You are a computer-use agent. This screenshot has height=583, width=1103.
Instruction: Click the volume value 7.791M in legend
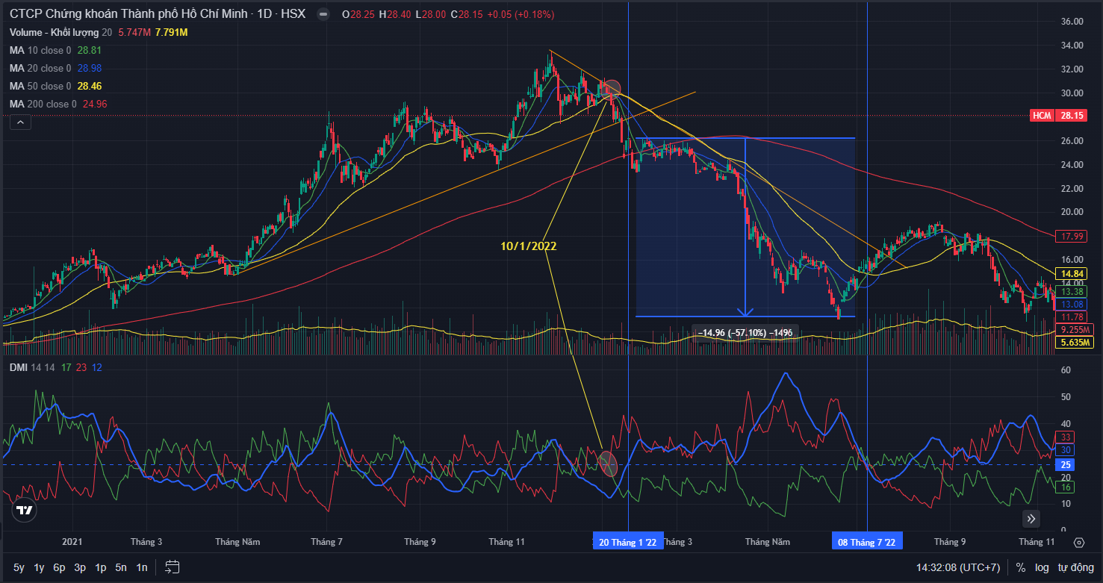tap(171, 32)
